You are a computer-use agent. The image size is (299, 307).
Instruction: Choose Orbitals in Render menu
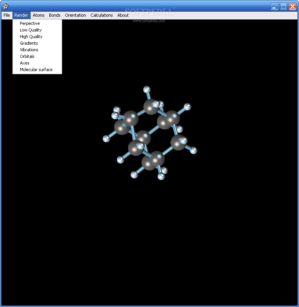click(x=37, y=56)
